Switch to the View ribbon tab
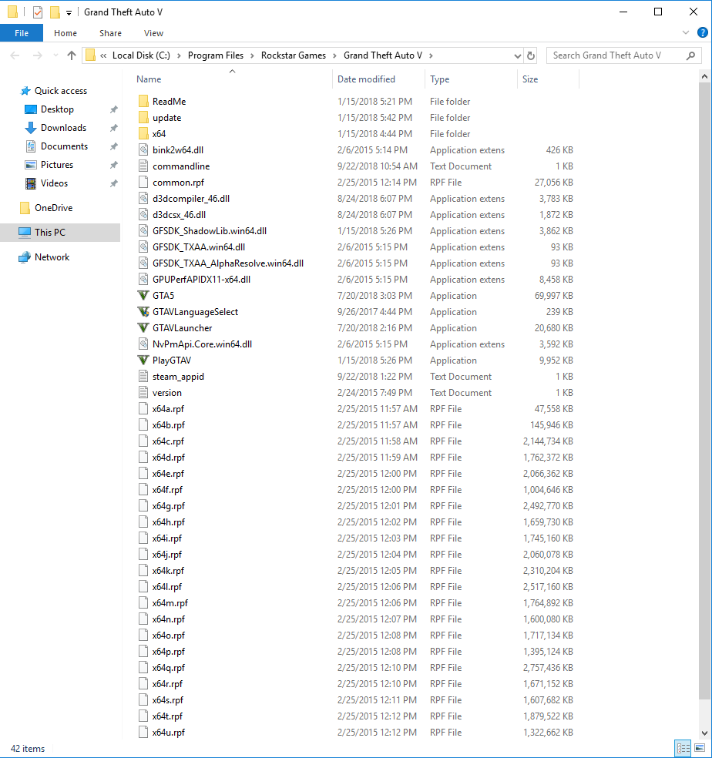The image size is (712, 758). [x=153, y=33]
